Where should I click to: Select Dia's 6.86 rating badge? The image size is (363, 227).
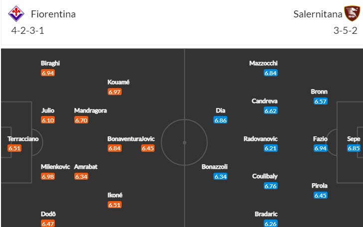coord(221,120)
